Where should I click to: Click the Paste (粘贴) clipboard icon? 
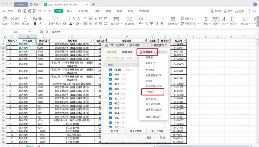click(5, 19)
